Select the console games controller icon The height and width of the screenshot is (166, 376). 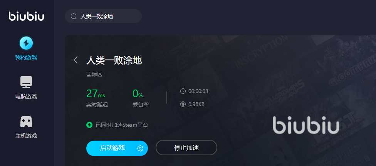26,121
